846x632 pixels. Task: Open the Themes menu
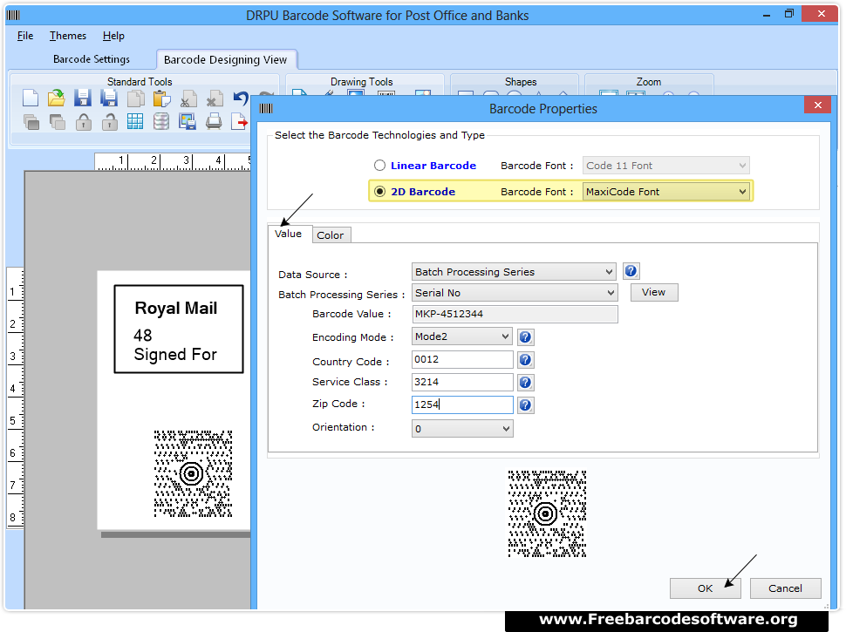pos(68,36)
